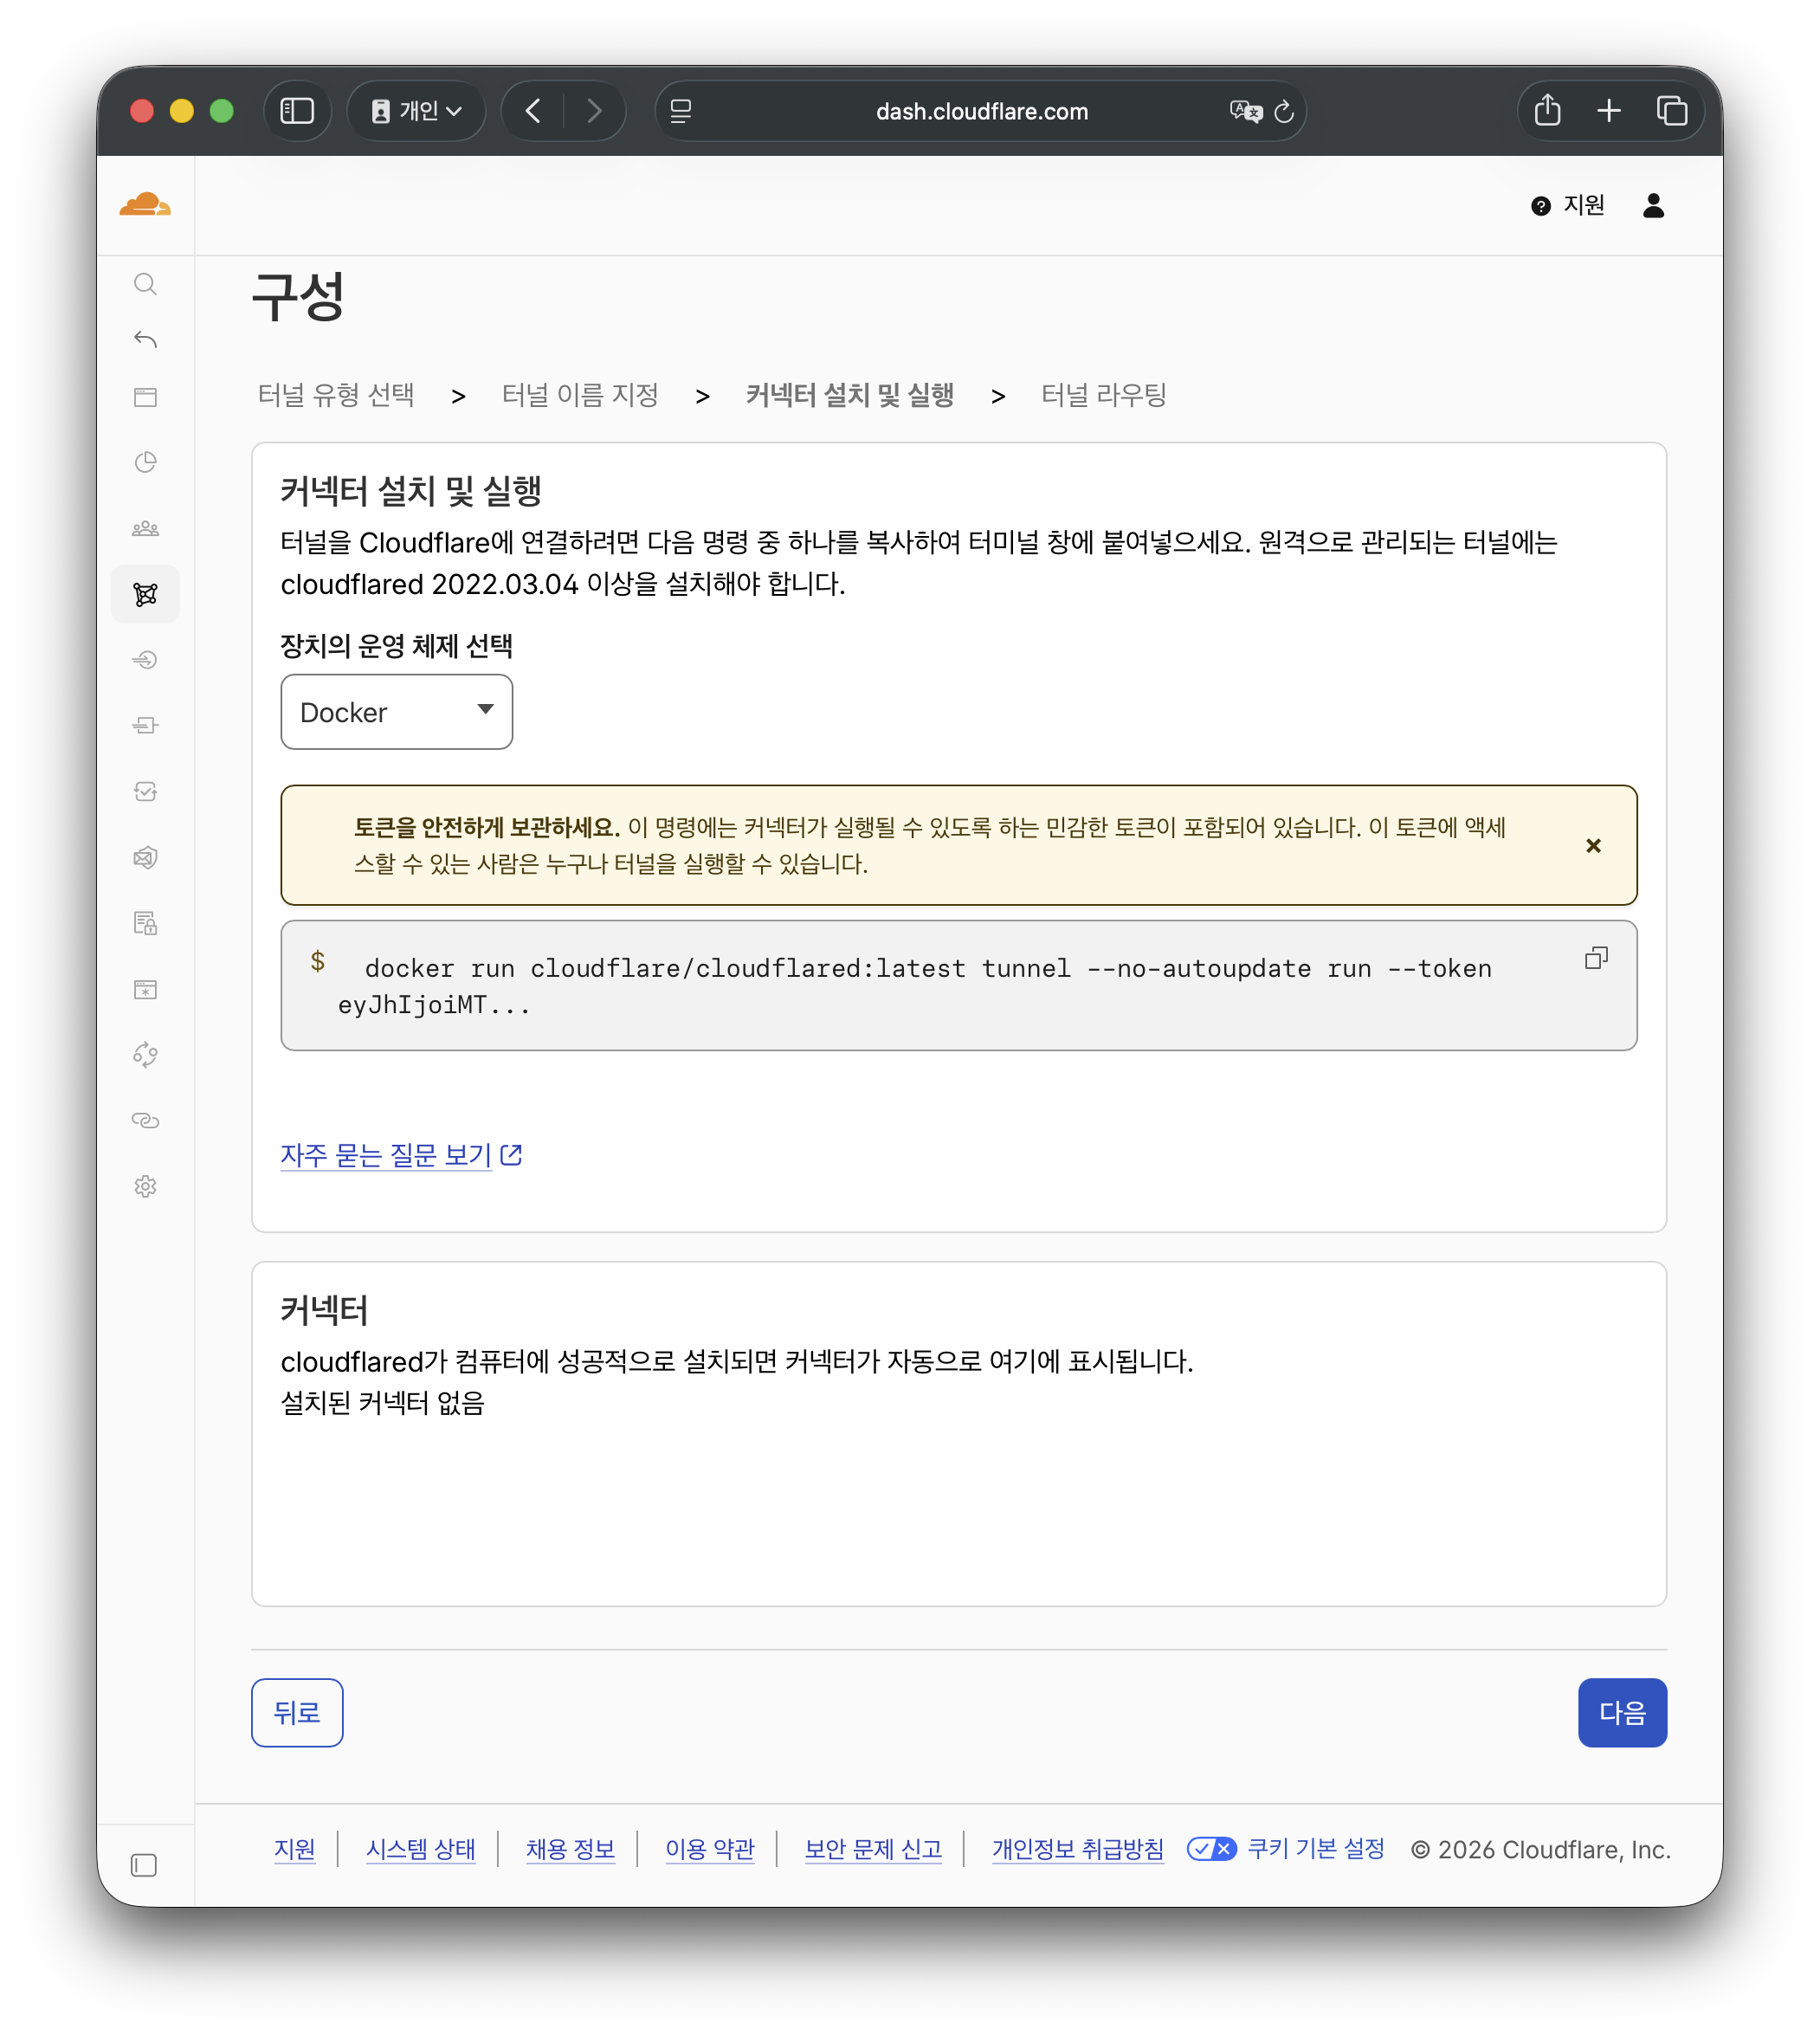This screenshot has width=1820, height=2035.
Task: Select the highlighted network mesh sidebar icon
Action: point(145,594)
